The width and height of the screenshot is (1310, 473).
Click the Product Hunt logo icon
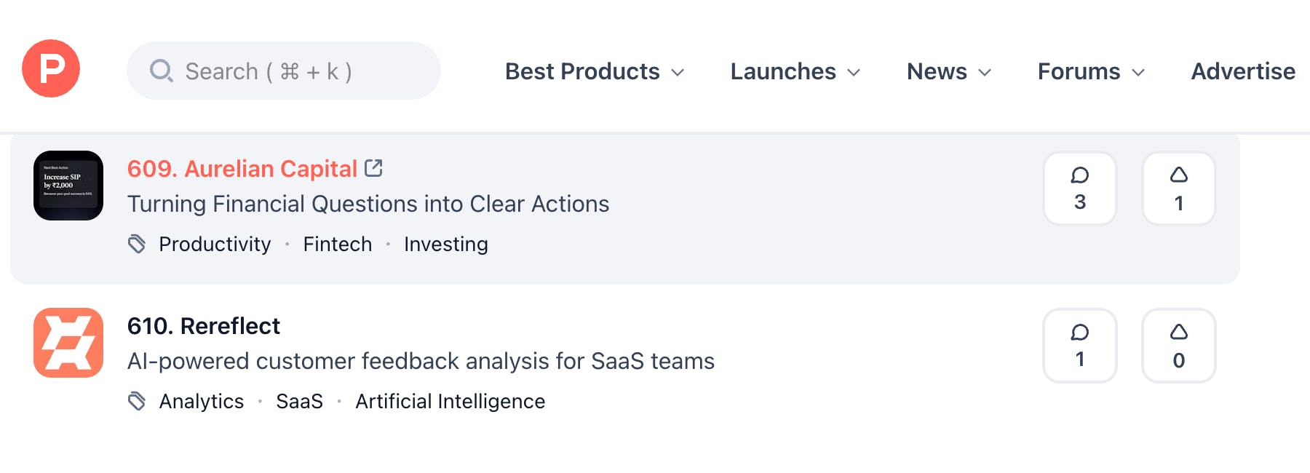pos(51,68)
